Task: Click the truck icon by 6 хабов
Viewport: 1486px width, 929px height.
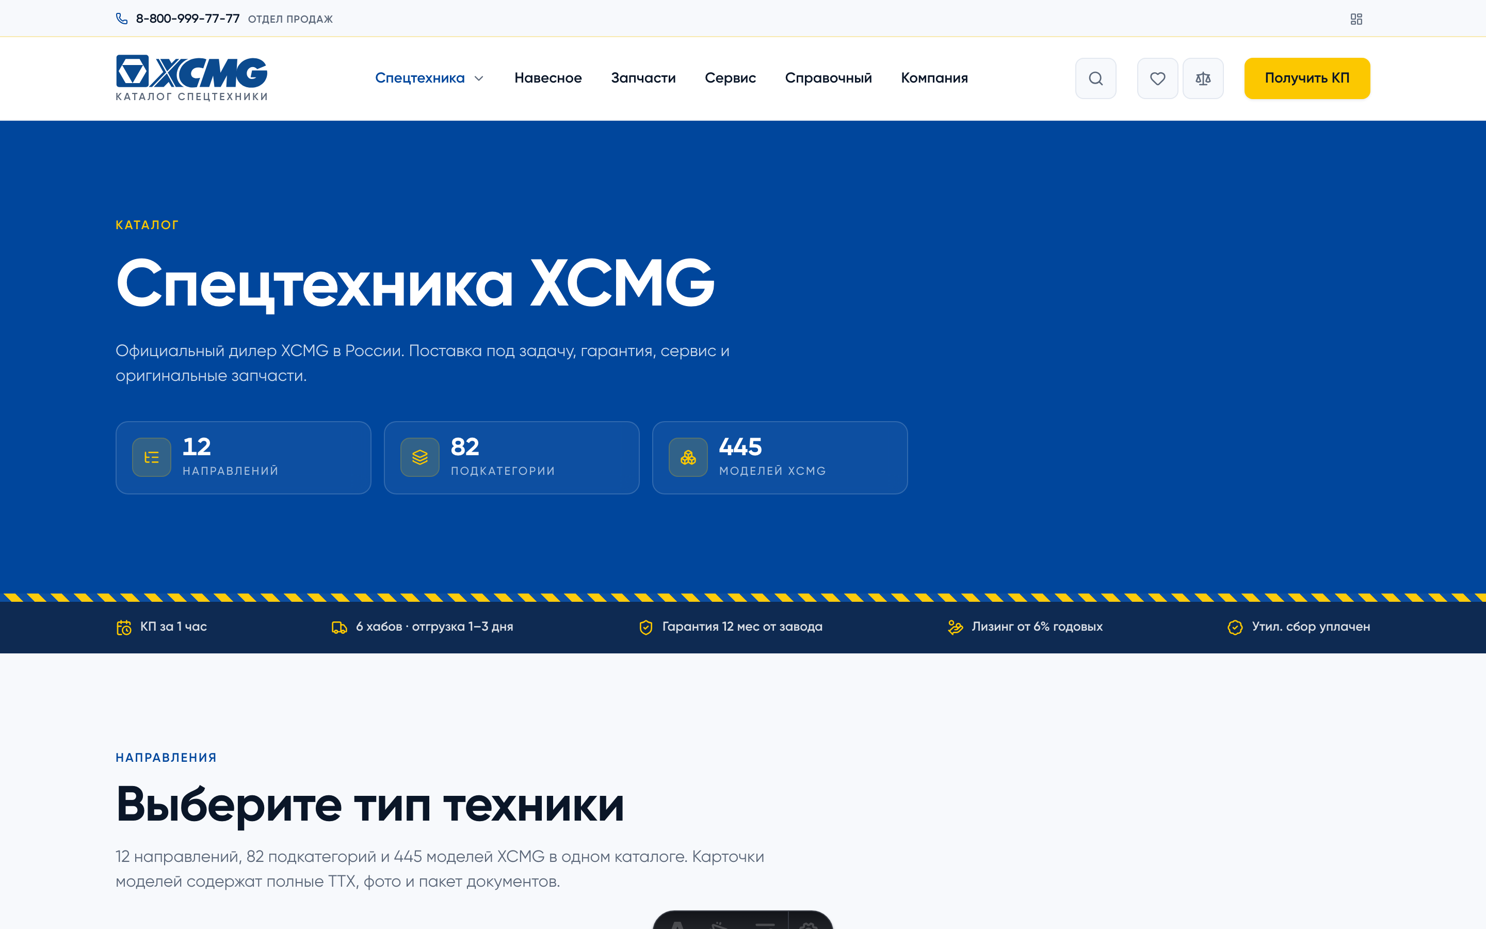Action: click(x=340, y=627)
